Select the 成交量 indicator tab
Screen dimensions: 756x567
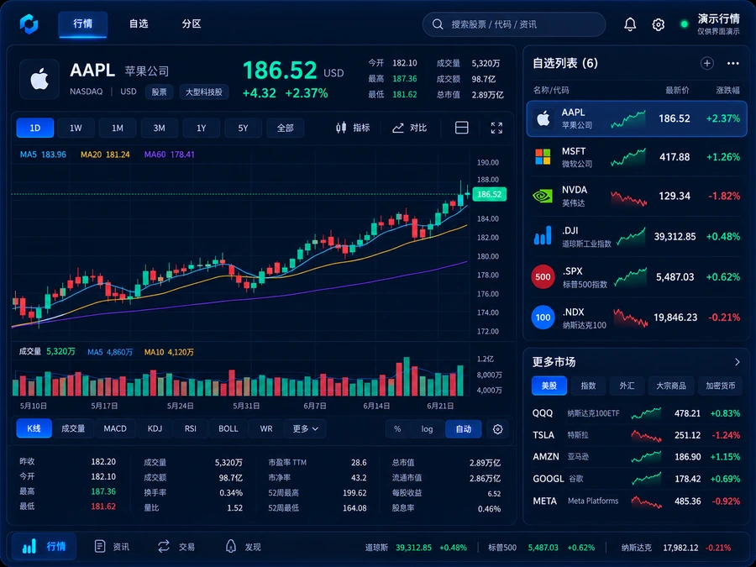click(x=73, y=428)
